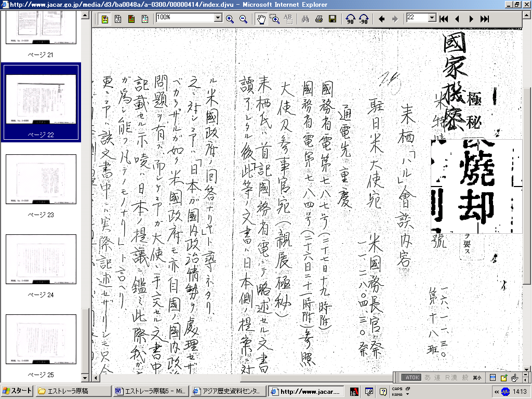This screenshot has width=532, height=399.
Task: Save the document with floppy icon
Action: (x=332, y=19)
